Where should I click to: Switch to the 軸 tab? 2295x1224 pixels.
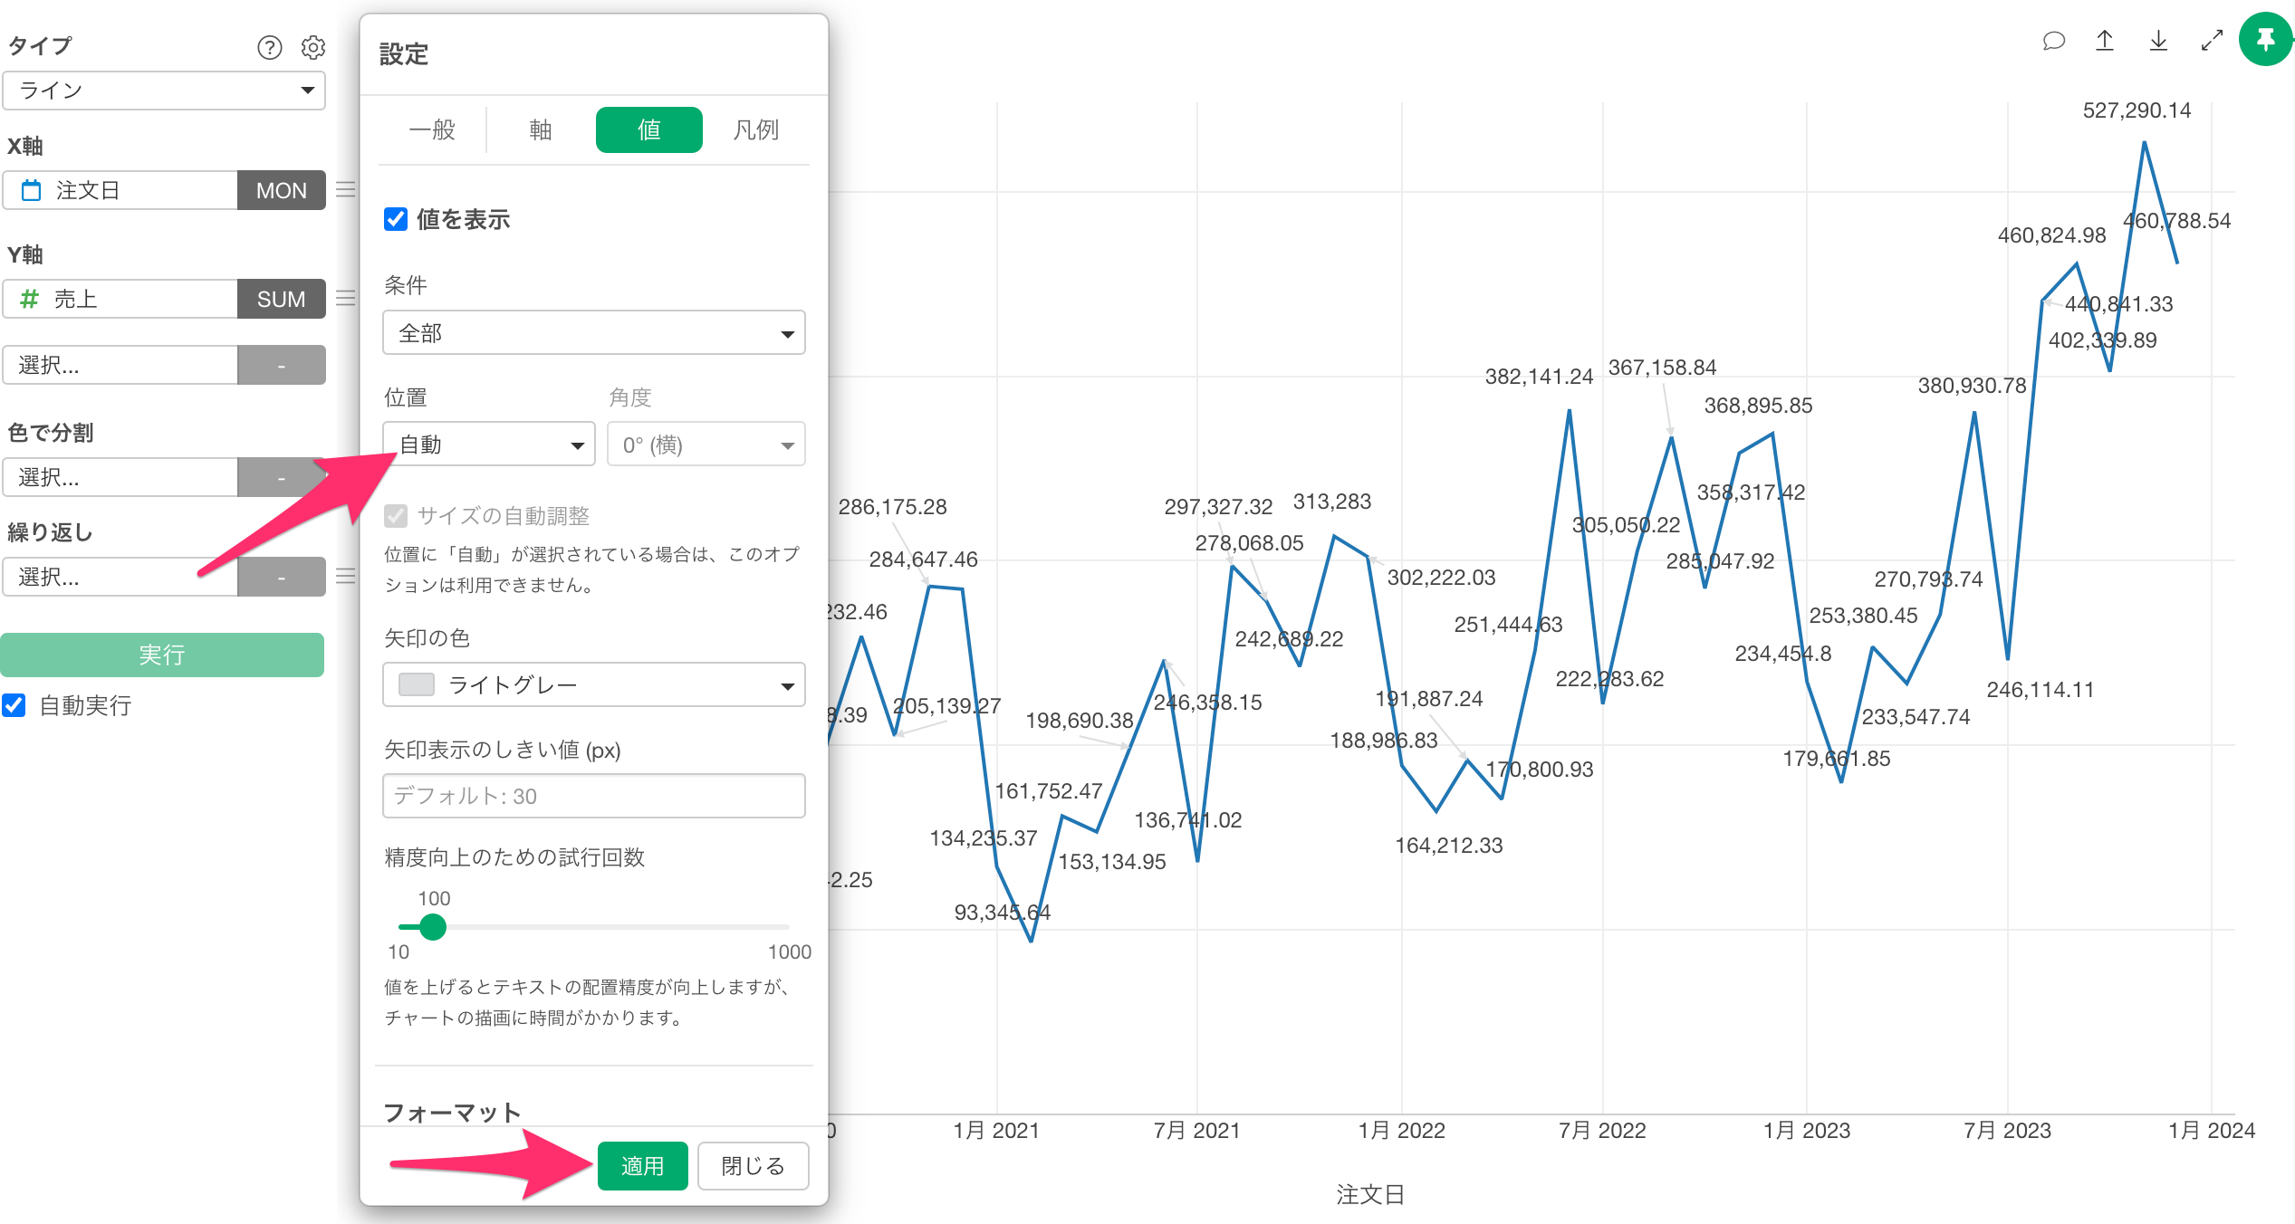(541, 130)
